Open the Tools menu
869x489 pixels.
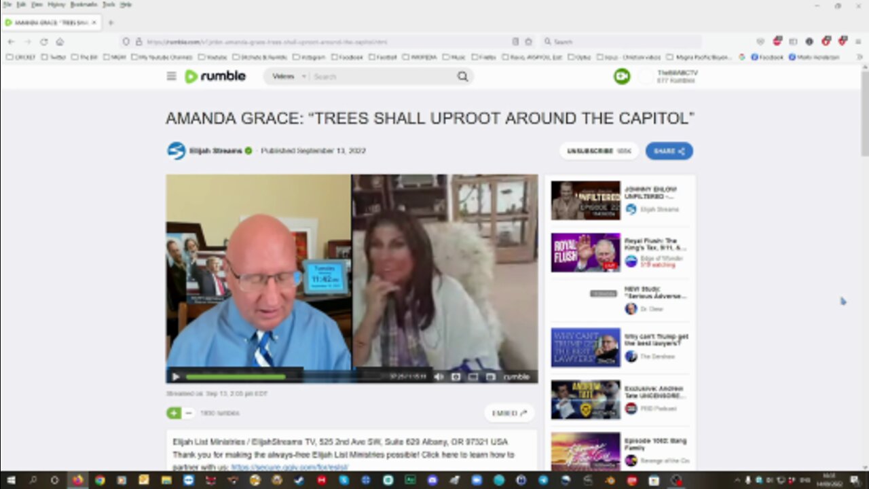109,5
